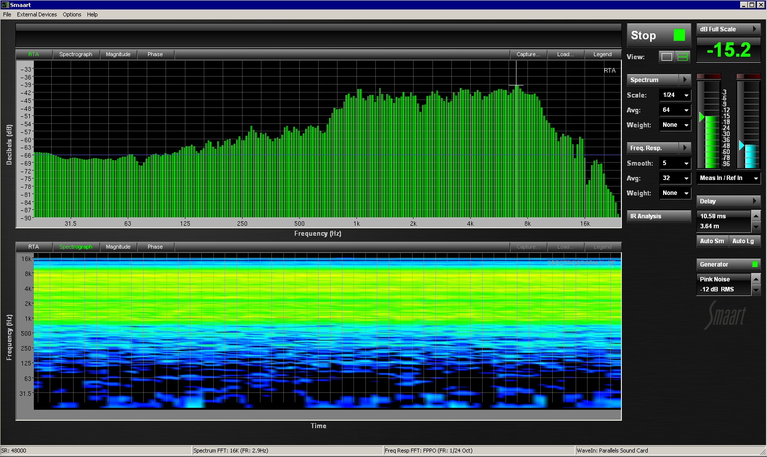
Task: Open Freq. Resp. options via its arrow
Action: [x=685, y=148]
